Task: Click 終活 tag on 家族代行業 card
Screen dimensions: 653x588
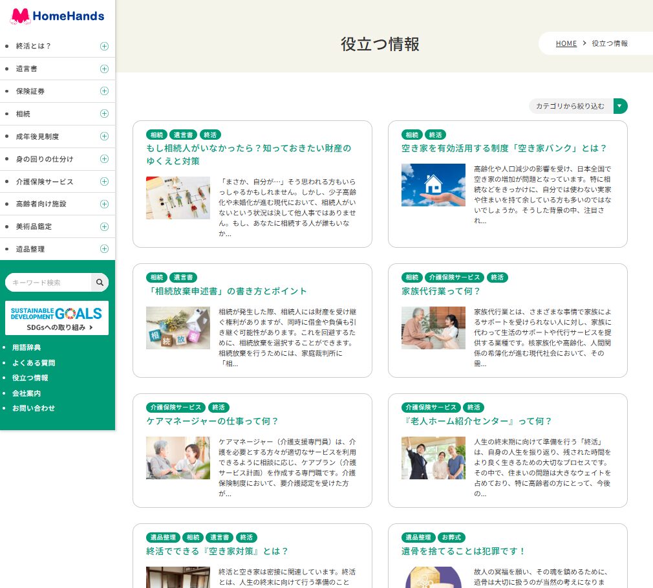Action: coord(497,278)
